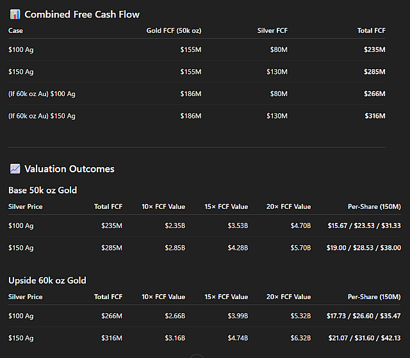This screenshot has width=410, height=358.
Task: Select the Combined Free Cash Flow heading
Action: [x=82, y=14]
